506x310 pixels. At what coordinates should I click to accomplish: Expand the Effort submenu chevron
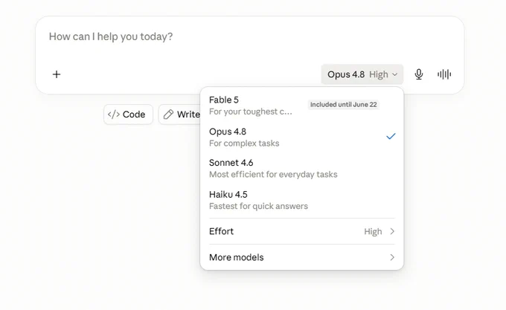[x=392, y=231]
